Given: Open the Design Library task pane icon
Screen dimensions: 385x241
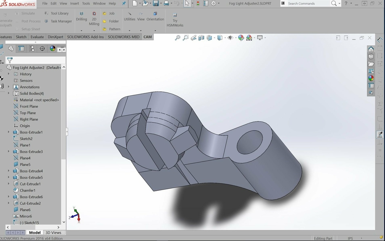Looking at the screenshot, I should point(371,56).
